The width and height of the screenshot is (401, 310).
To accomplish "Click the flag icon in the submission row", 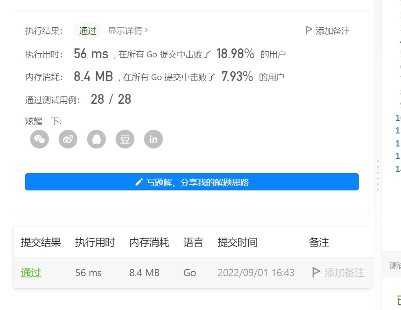I will tap(316, 273).
